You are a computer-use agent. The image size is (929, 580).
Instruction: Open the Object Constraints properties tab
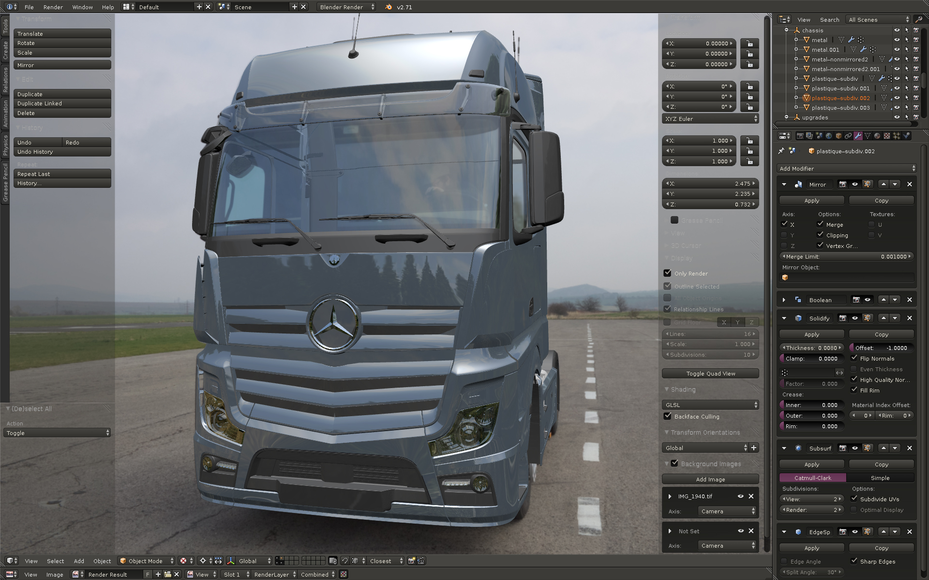[x=848, y=136]
